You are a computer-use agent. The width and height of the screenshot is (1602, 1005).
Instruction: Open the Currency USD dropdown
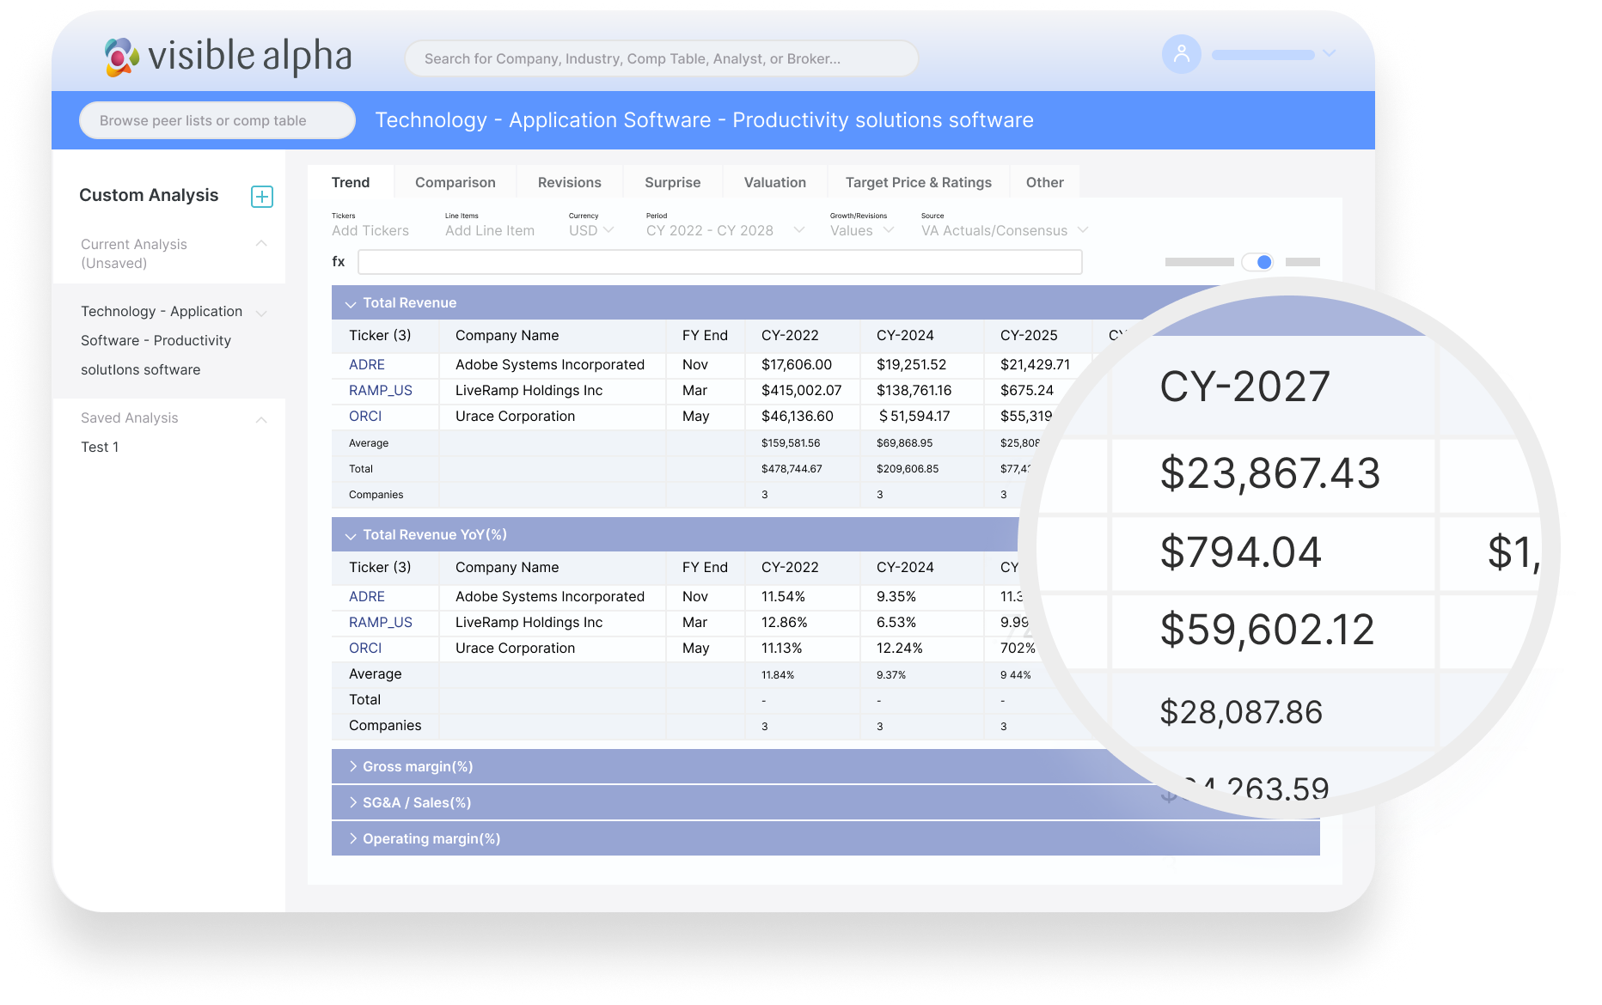point(591,230)
